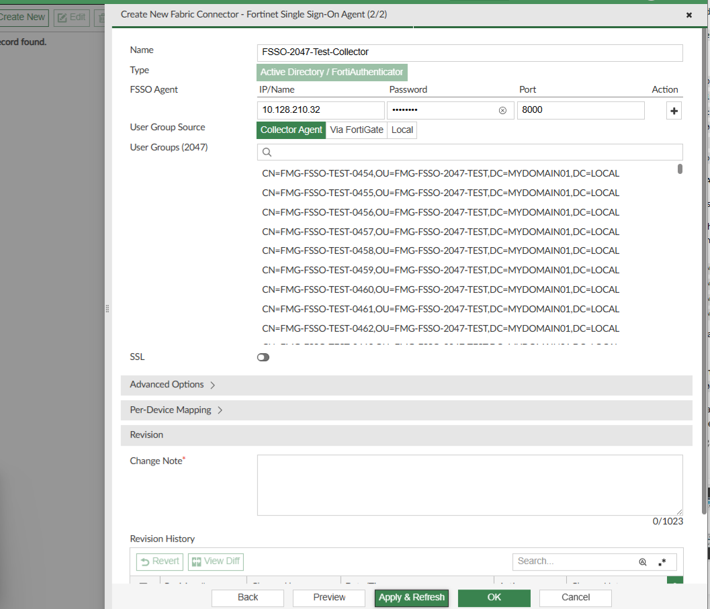Select group CN=FMG-FSSO-TEST-0459
This screenshot has width=710, height=609.
click(441, 271)
